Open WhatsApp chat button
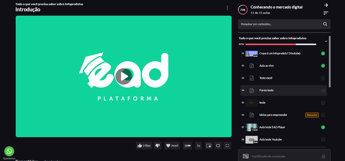 [x=9, y=151]
